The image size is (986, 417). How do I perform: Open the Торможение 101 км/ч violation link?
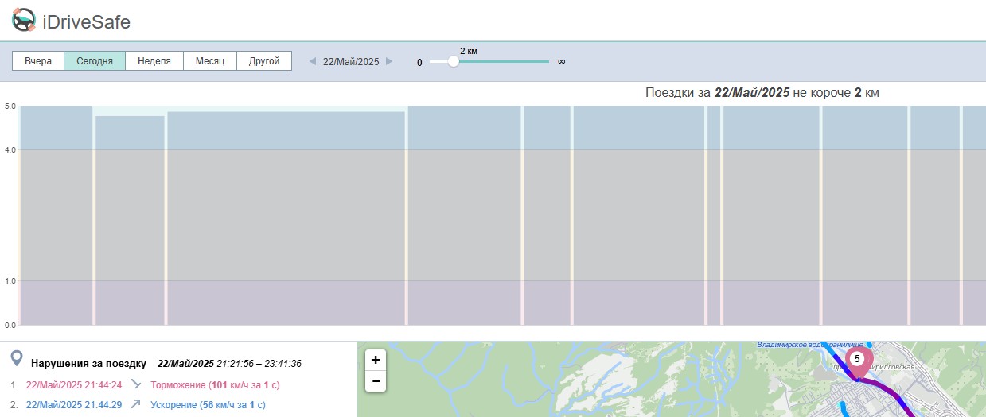point(215,385)
